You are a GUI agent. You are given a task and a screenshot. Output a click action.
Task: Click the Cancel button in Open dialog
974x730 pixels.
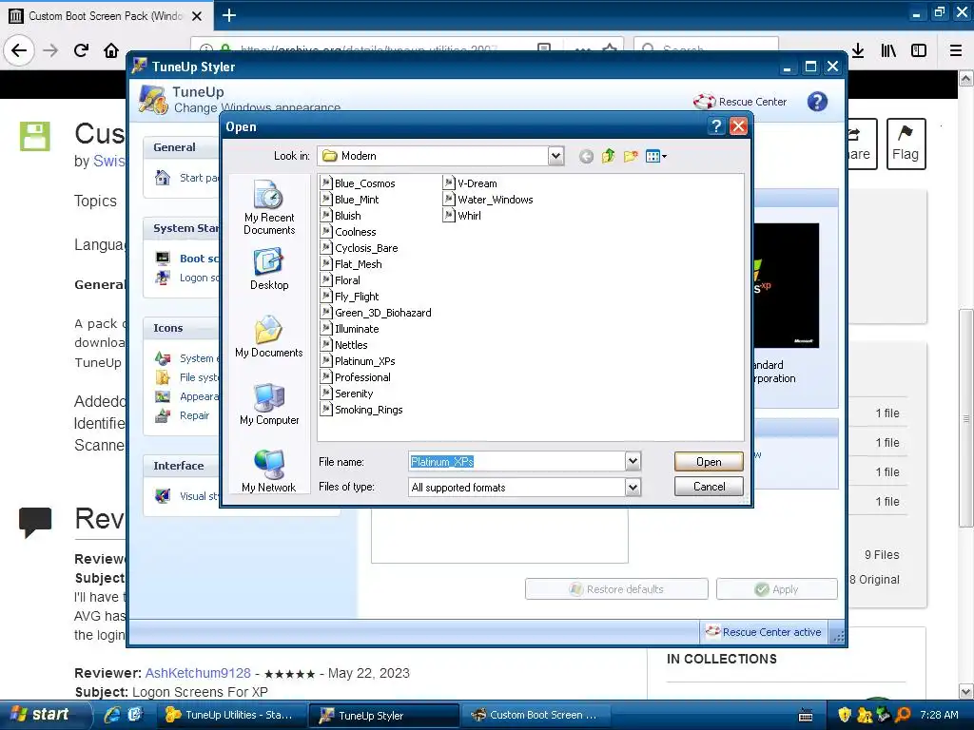[x=709, y=487]
